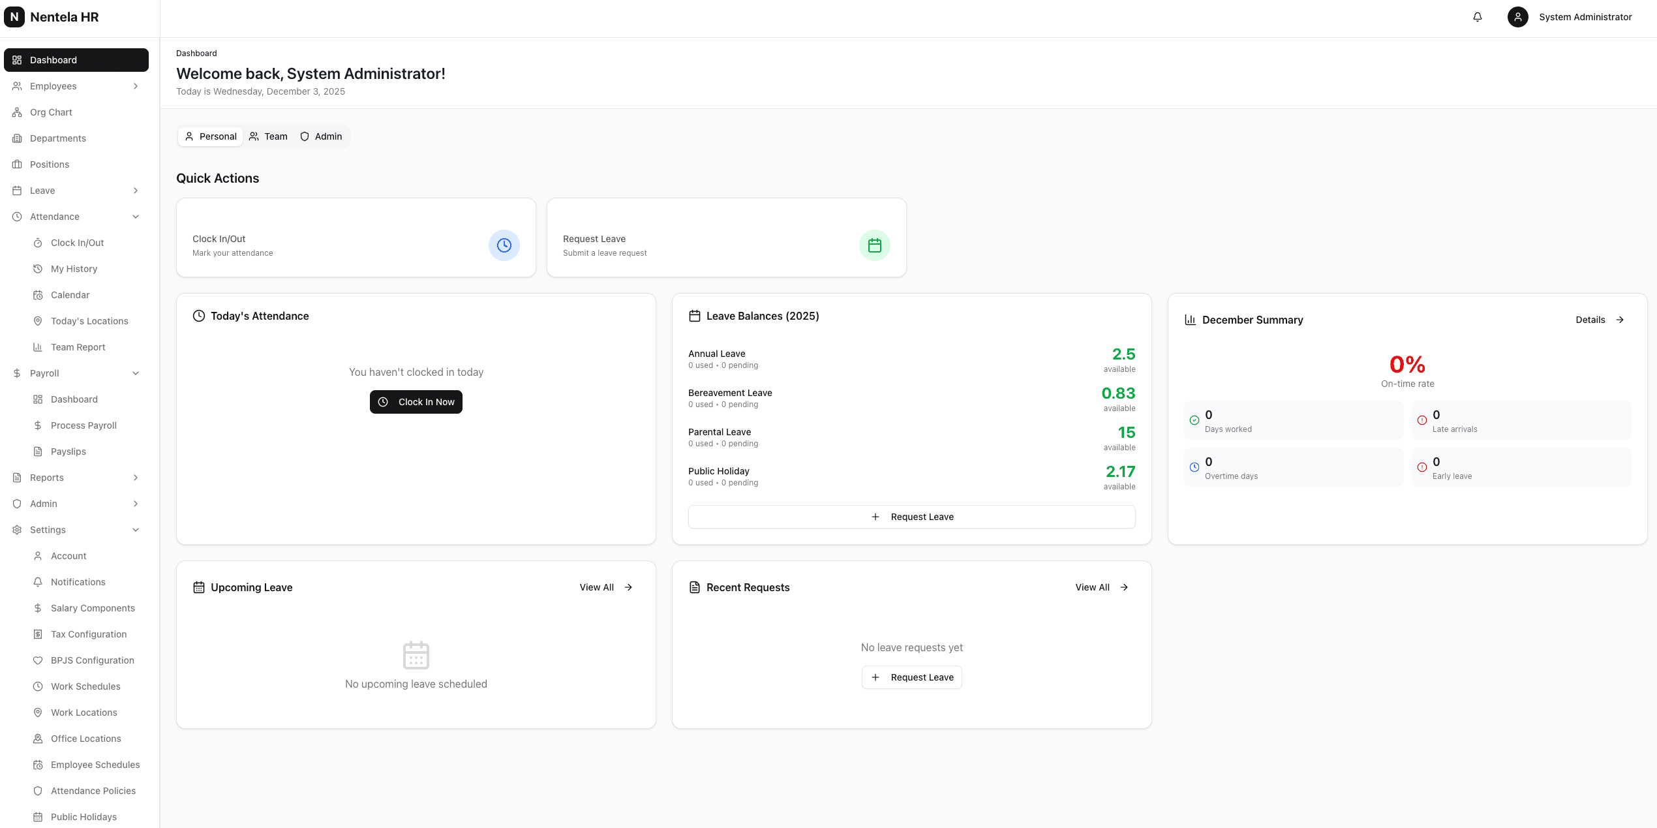Switch to the Admin dashboard view
This screenshot has width=1657, height=828.
pyautogui.click(x=320, y=136)
